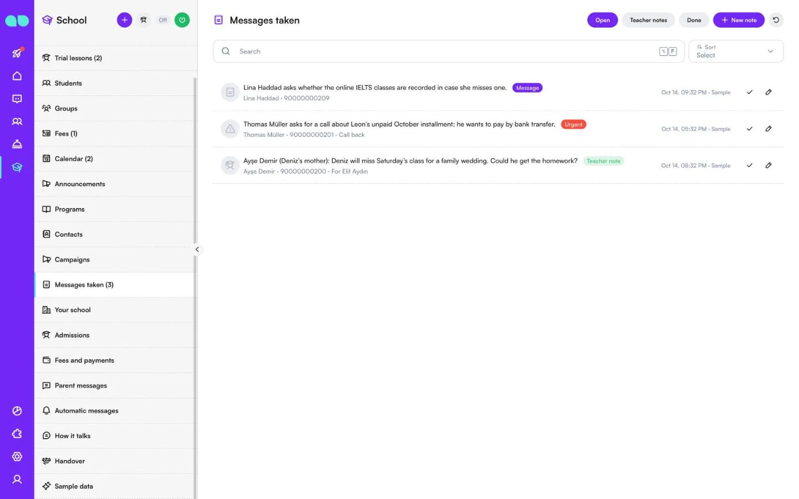The height and width of the screenshot is (499, 799).
Task: Open the service bell icon in the left rail
Action: click(17, 144)
